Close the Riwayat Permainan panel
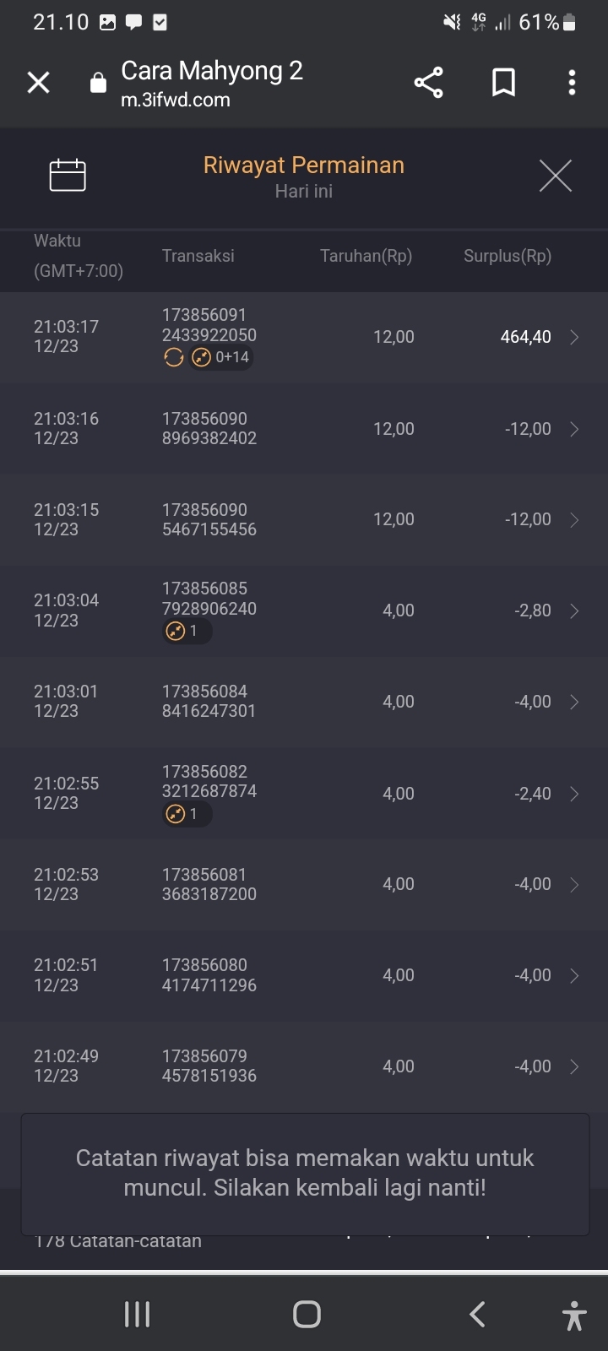 pos(555,176)
